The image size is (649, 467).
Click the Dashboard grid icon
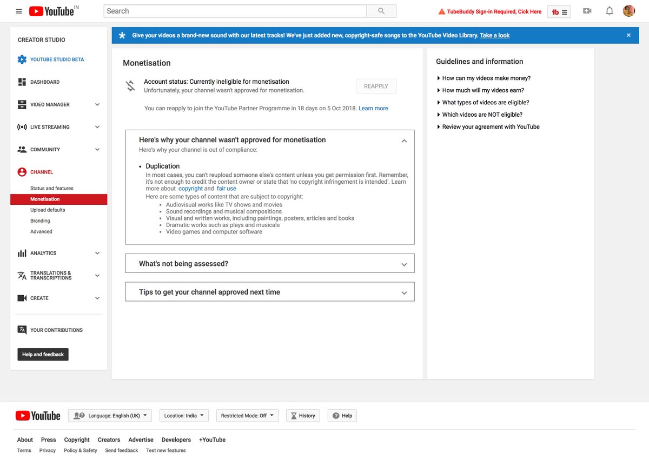pyautogui.click(x=22, y=82)
